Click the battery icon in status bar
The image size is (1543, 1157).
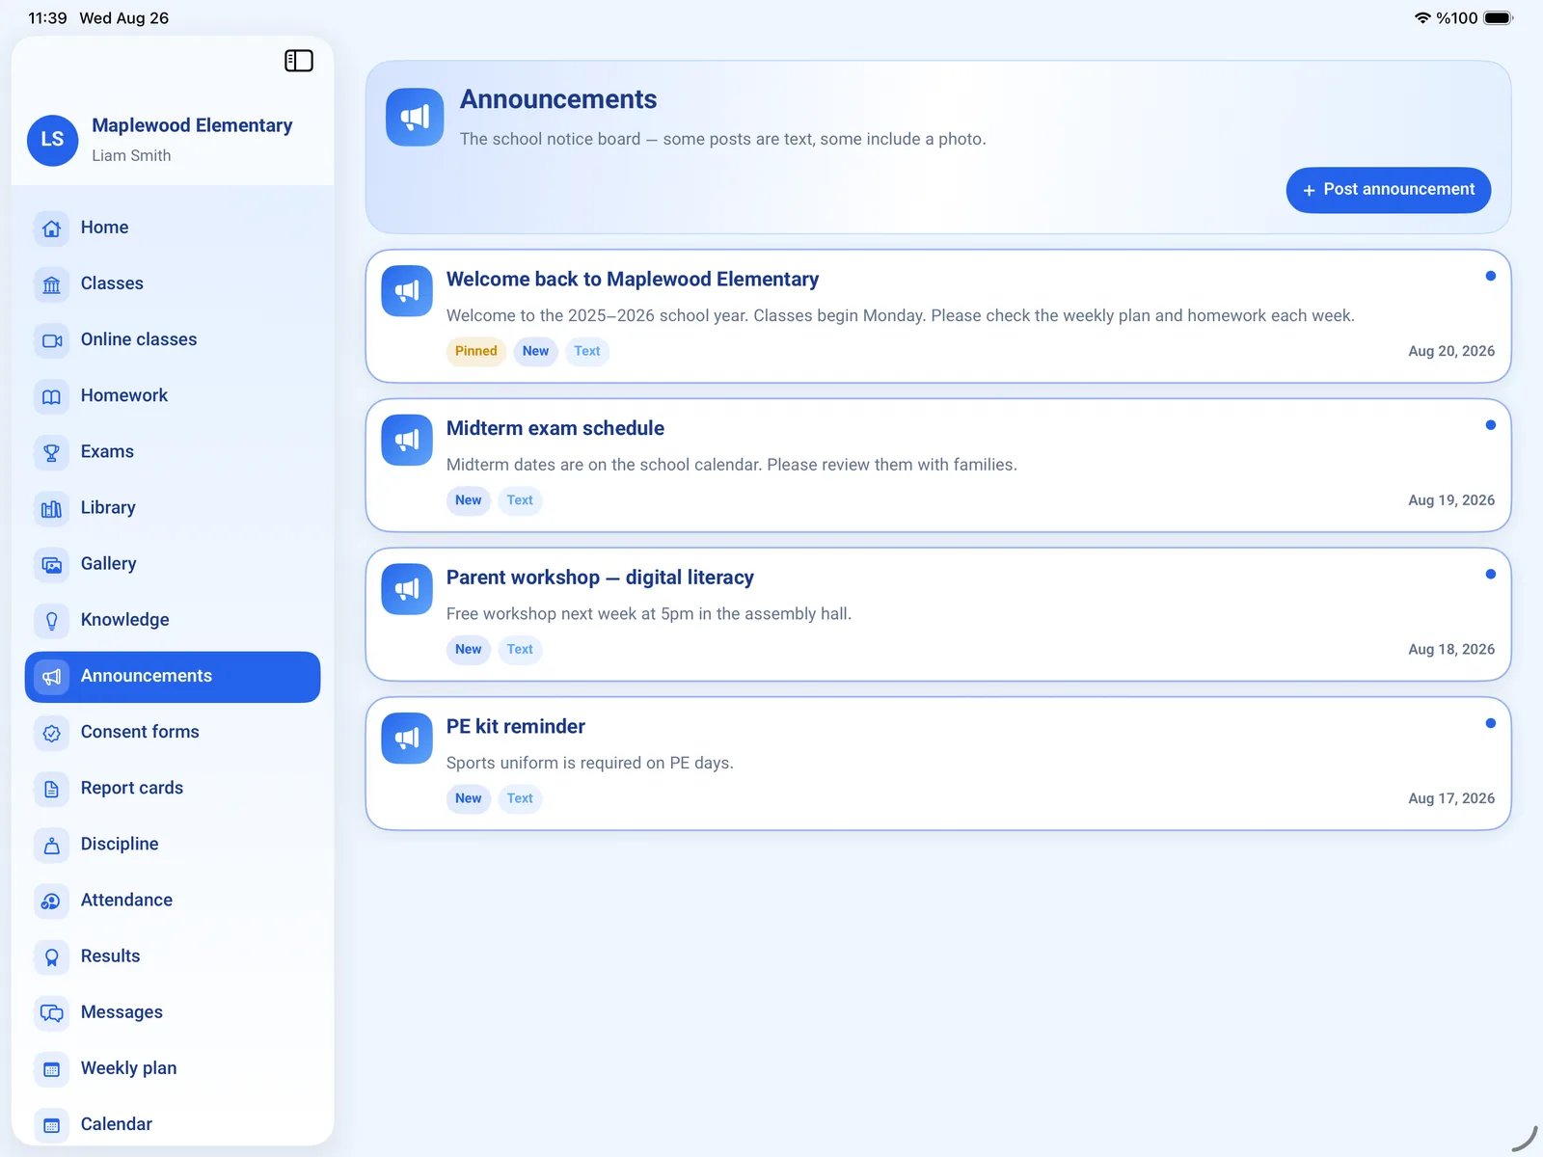1499,18
